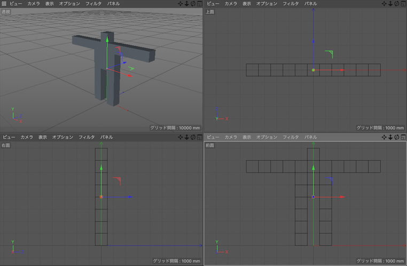This screenshot has width=407, height=266.
Task: Open カメラ menu in front (前面) viewport
Action: tap(231, 137)
